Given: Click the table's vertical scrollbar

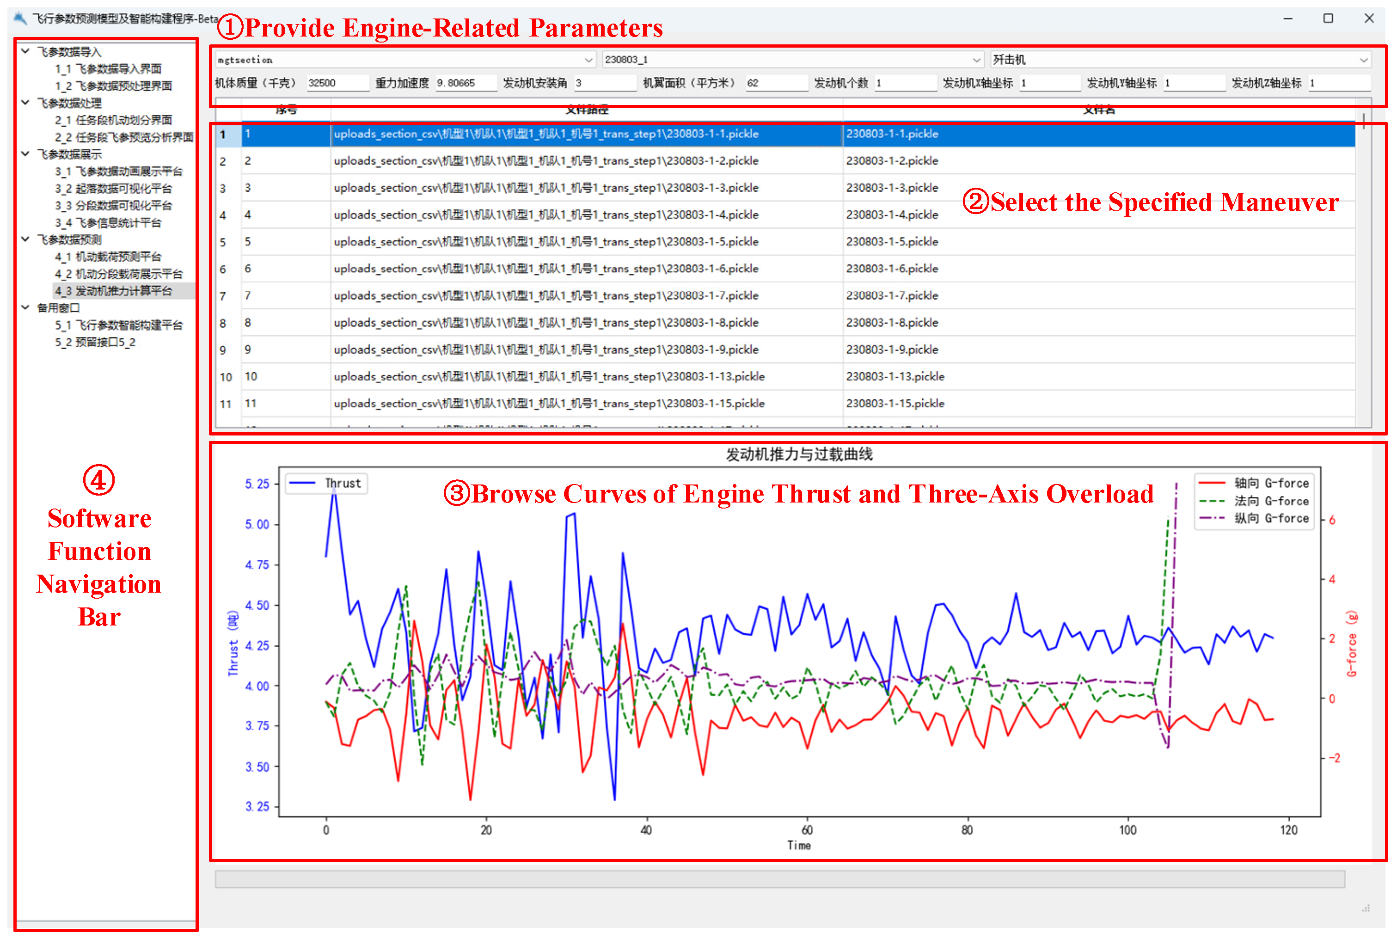Looking at the screenshot, I should [x=1364, y=269].
